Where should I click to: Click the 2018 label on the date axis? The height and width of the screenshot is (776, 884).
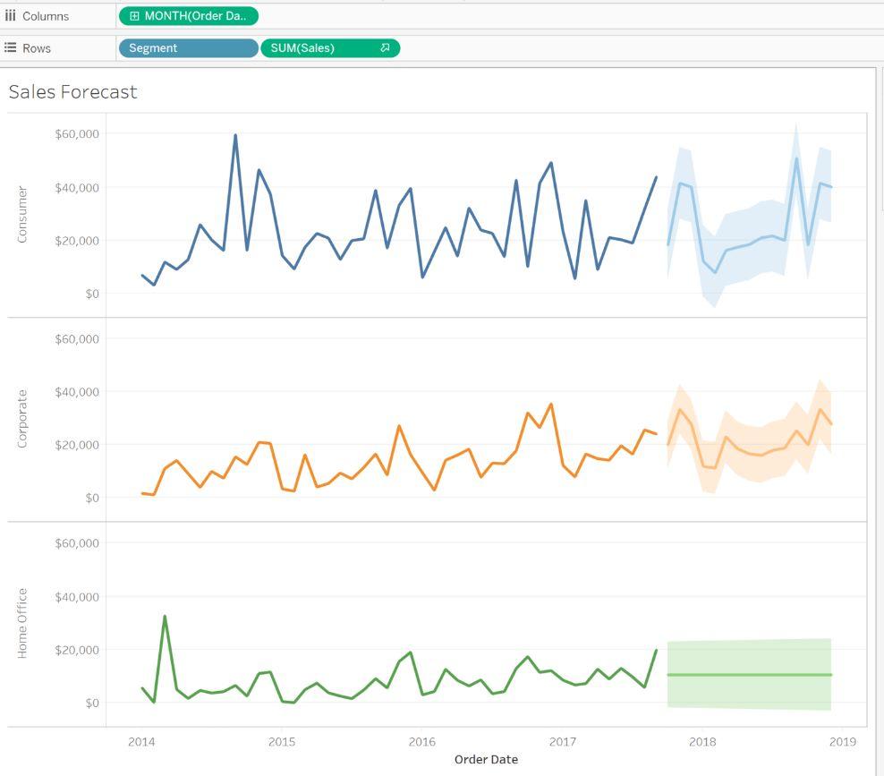click(x=702, y=742)
